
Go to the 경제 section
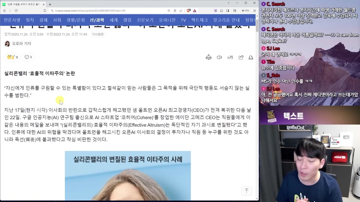click(43, 20)
